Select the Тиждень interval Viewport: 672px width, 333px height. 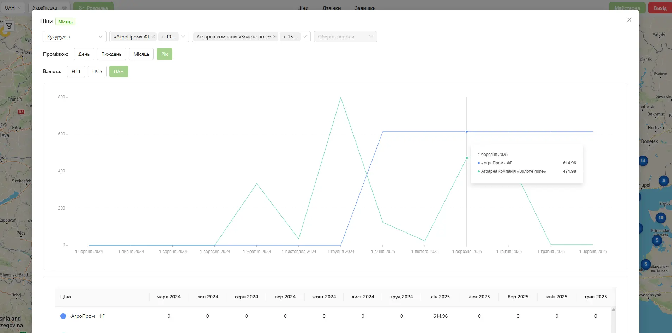click(x=111, y=54)
